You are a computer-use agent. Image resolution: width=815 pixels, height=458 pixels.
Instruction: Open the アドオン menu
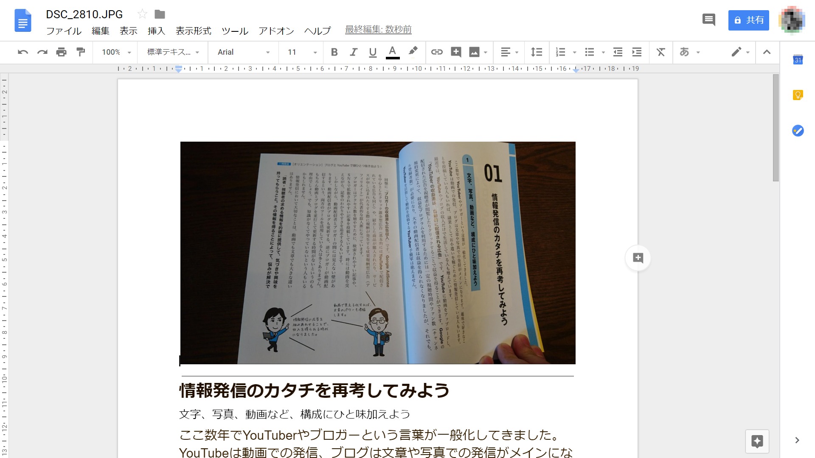coord(276,31)
